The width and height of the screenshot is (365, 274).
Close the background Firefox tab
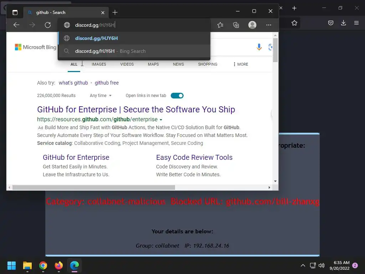point(281,8)
